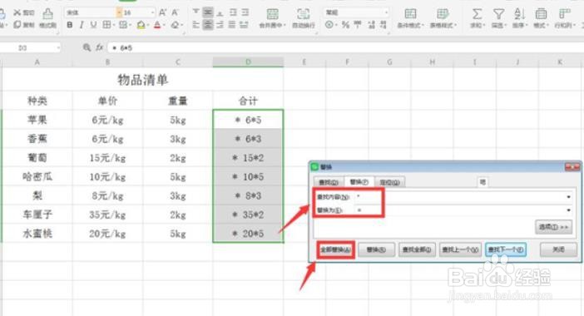Click the clear formatting eraser icon
The image size is (584, 316).
click(175, 25)
